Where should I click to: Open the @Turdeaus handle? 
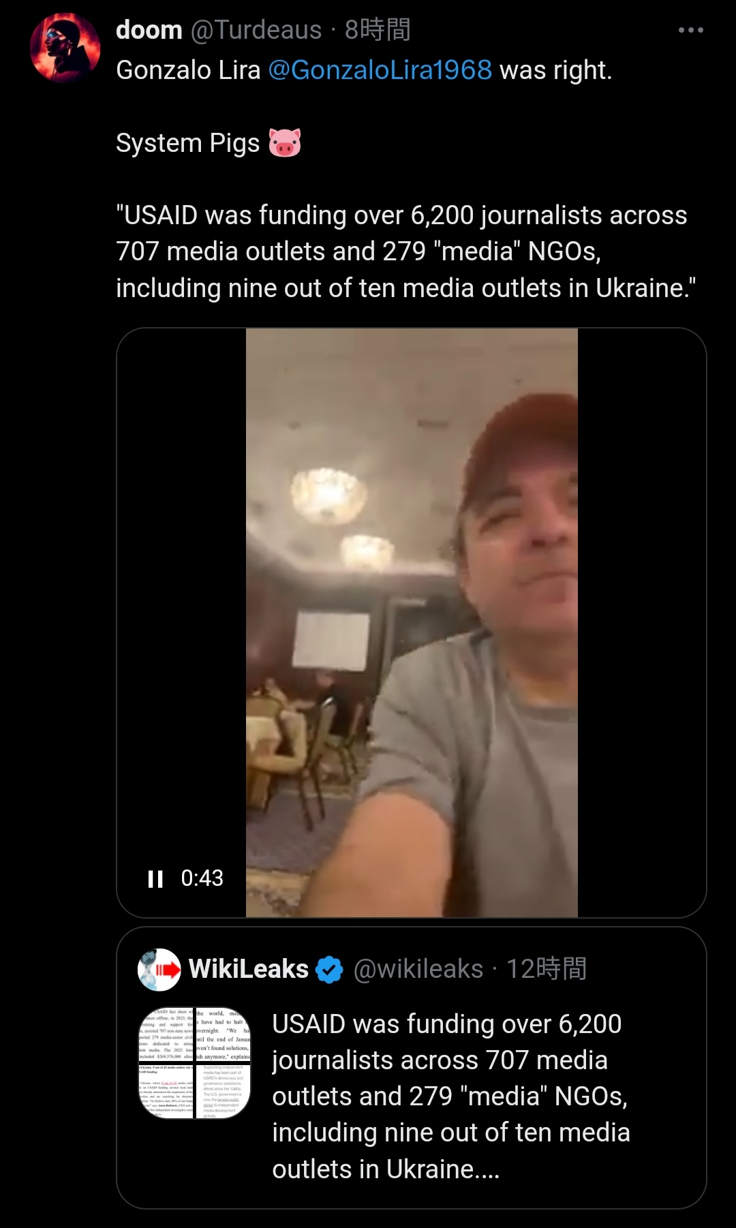[x=256, y=30]
